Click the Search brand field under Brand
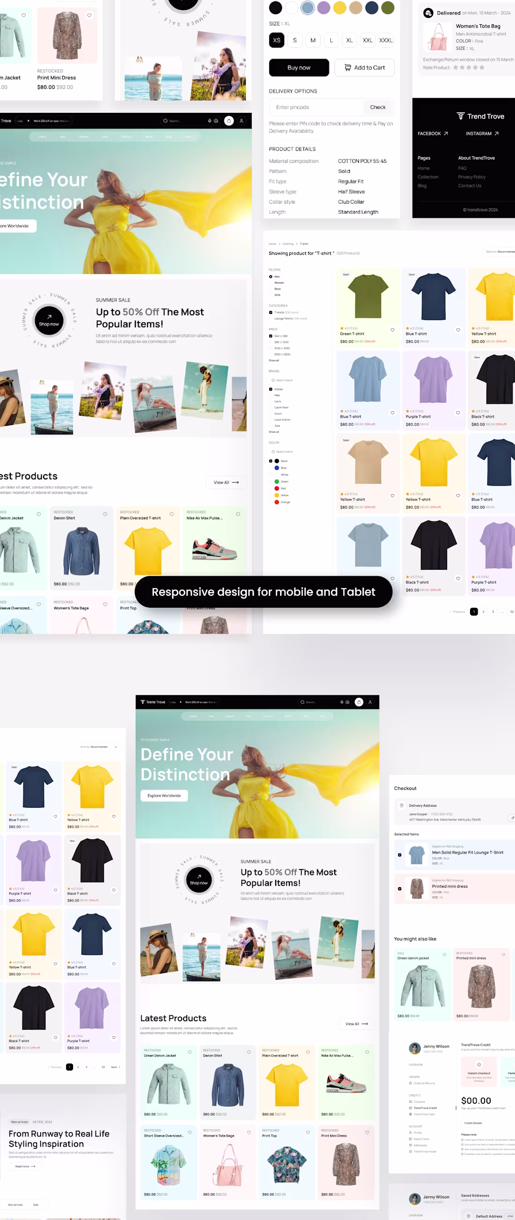This screenshot has width=515, height=1220. pyautogui.click(x=300, y=380)
